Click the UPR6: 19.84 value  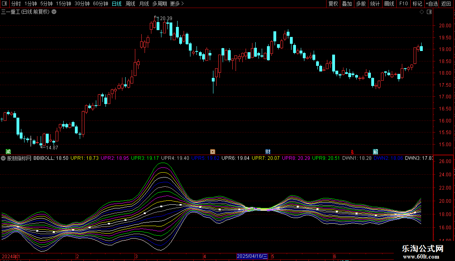(235, 158)
